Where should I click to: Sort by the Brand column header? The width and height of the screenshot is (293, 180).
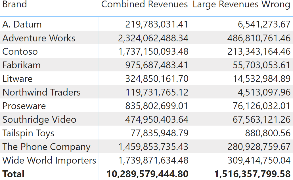(x=14, y=4)
